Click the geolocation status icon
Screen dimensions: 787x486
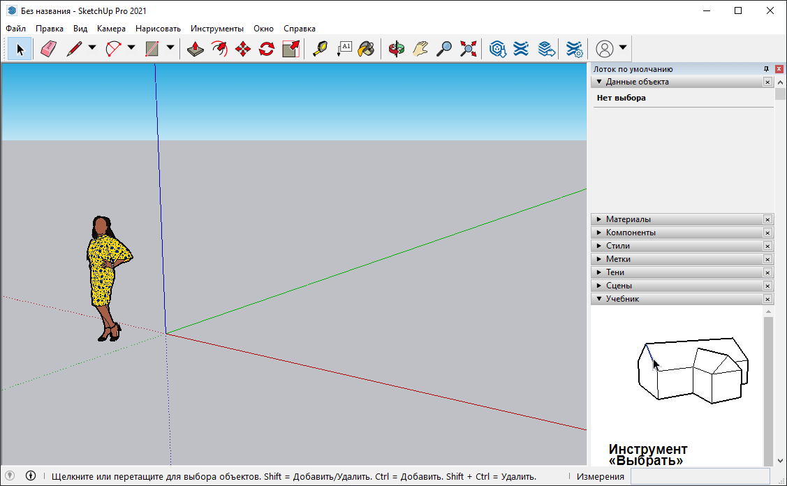[10, 476]
